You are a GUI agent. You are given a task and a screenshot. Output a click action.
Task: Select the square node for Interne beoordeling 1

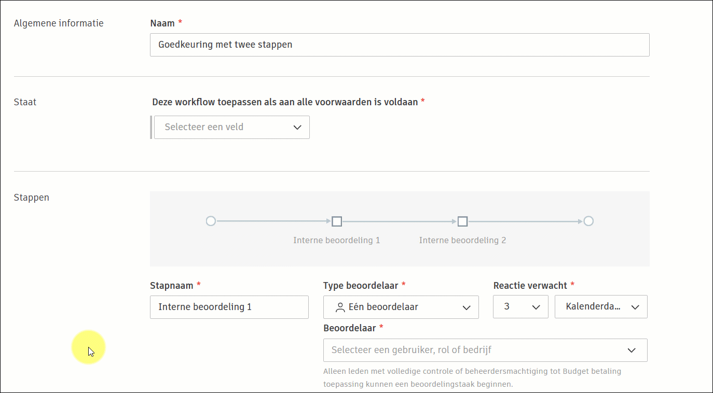point(337,221)
